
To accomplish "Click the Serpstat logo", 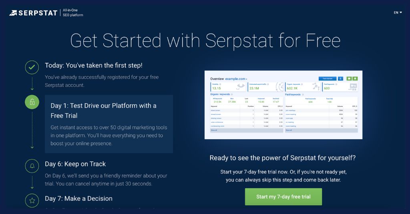I will click(x=34, y=13).
